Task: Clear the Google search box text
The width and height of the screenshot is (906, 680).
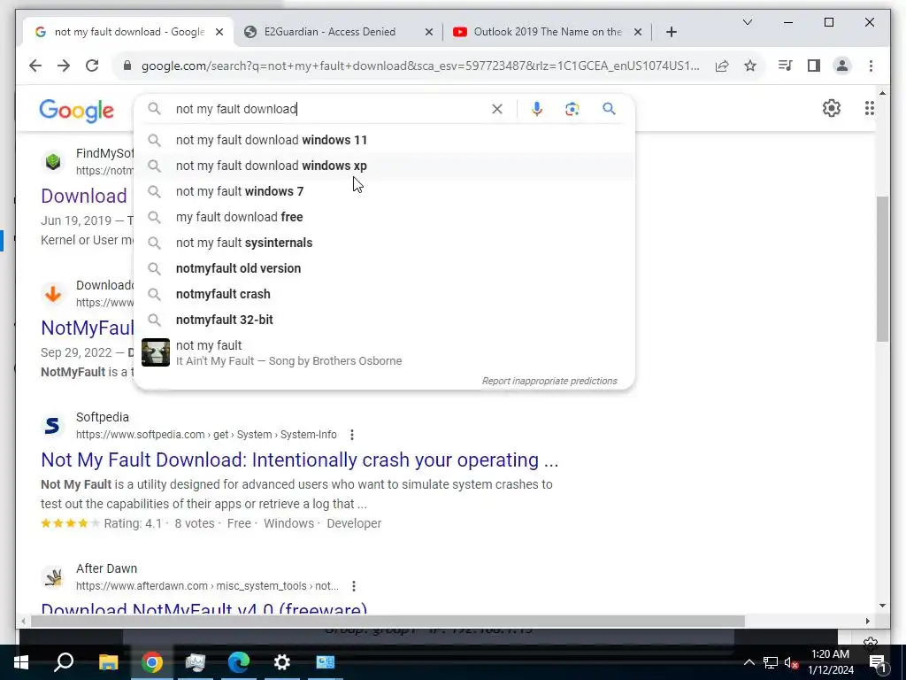Action: pos(497,109)
